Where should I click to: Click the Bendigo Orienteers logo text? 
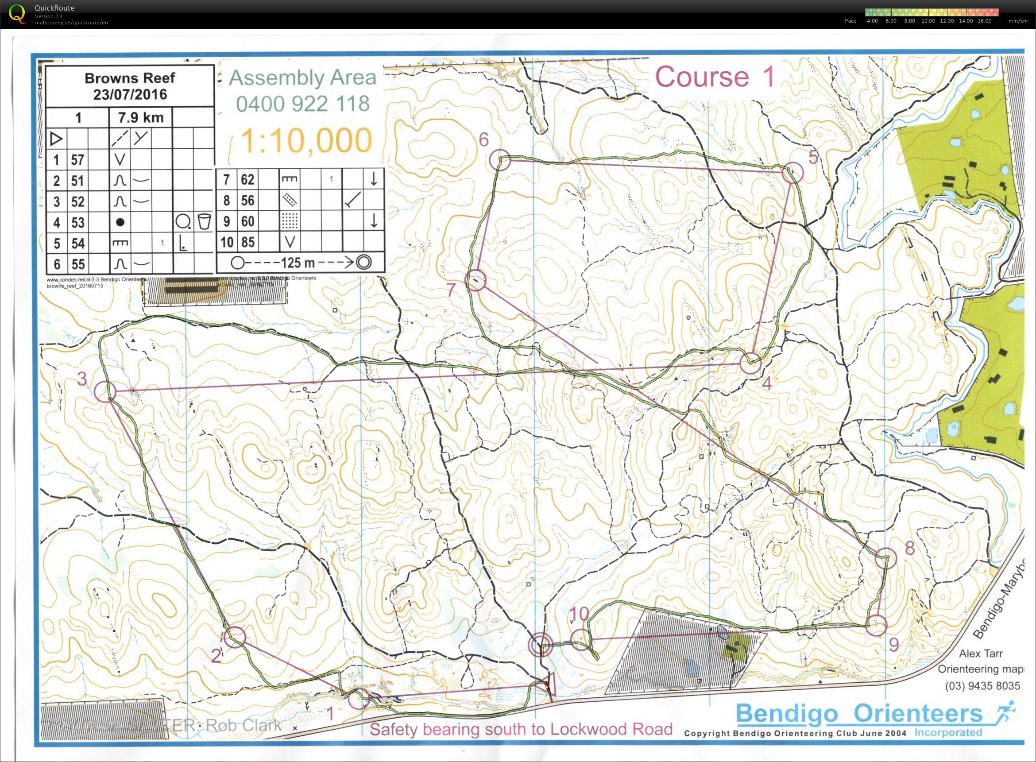(859, 714)
